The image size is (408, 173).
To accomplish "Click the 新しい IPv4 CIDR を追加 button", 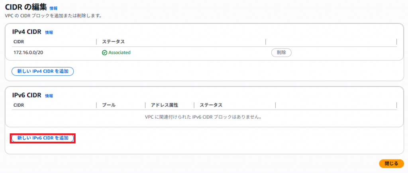I will click(x=43, y=71).
